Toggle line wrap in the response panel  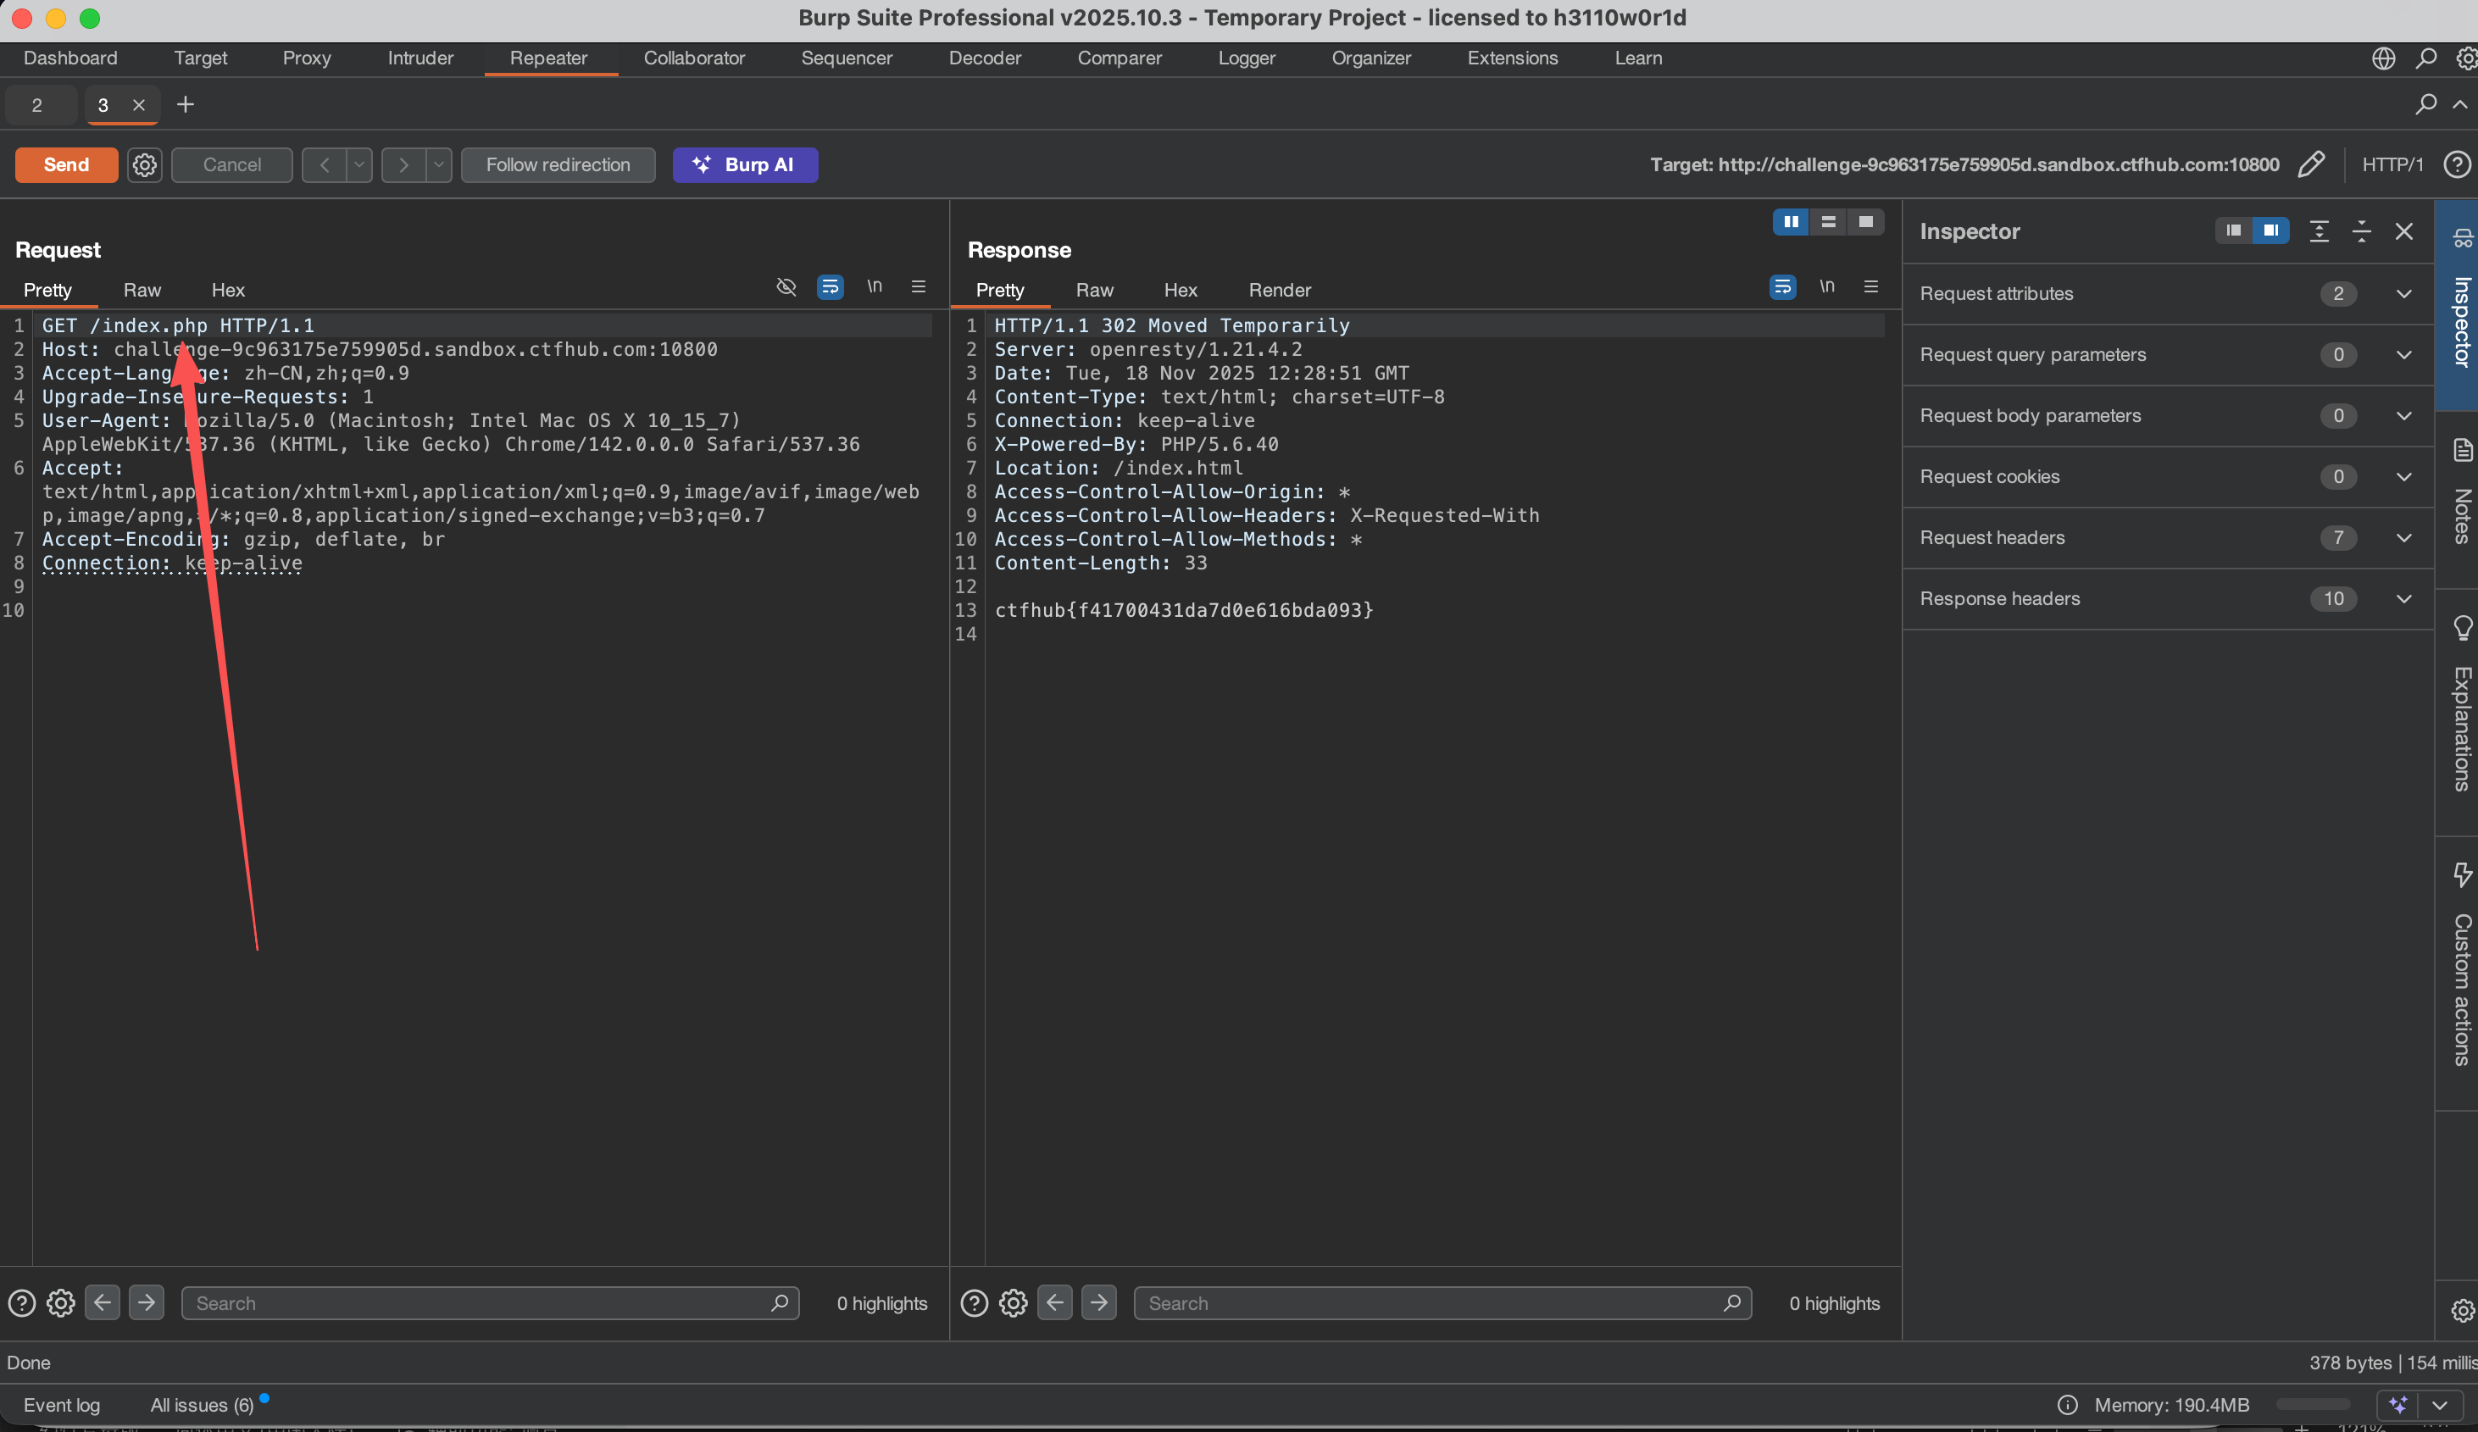tap(1781, 286)
